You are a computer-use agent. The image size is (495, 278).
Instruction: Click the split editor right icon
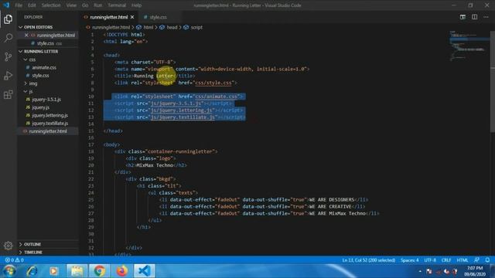474,17
